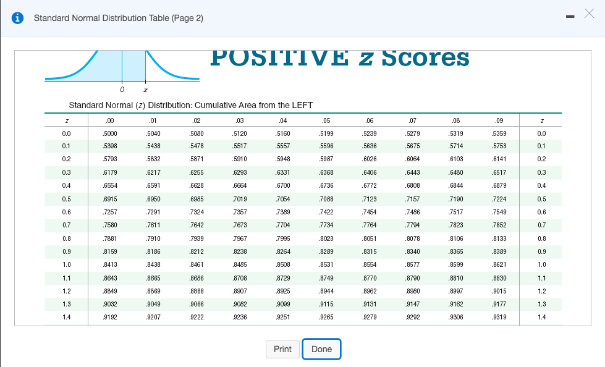Click the table value '.8389'
605x367 pixels.
click(499, 251)
